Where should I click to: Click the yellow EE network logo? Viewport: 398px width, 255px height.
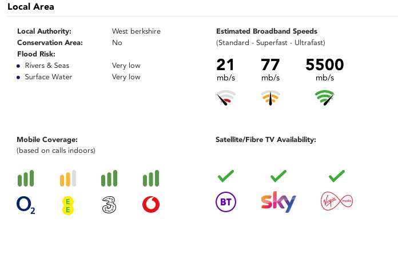68,205
